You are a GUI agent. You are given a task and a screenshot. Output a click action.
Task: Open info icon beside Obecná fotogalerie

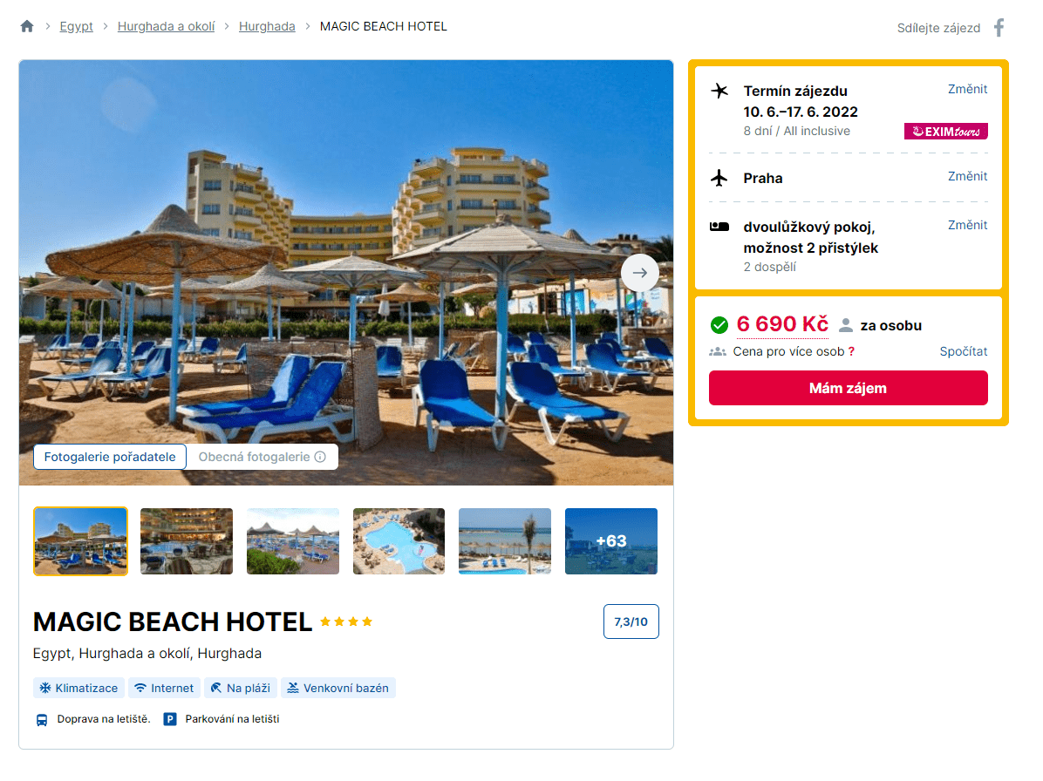pyautogui.click(x=320, y=457)
